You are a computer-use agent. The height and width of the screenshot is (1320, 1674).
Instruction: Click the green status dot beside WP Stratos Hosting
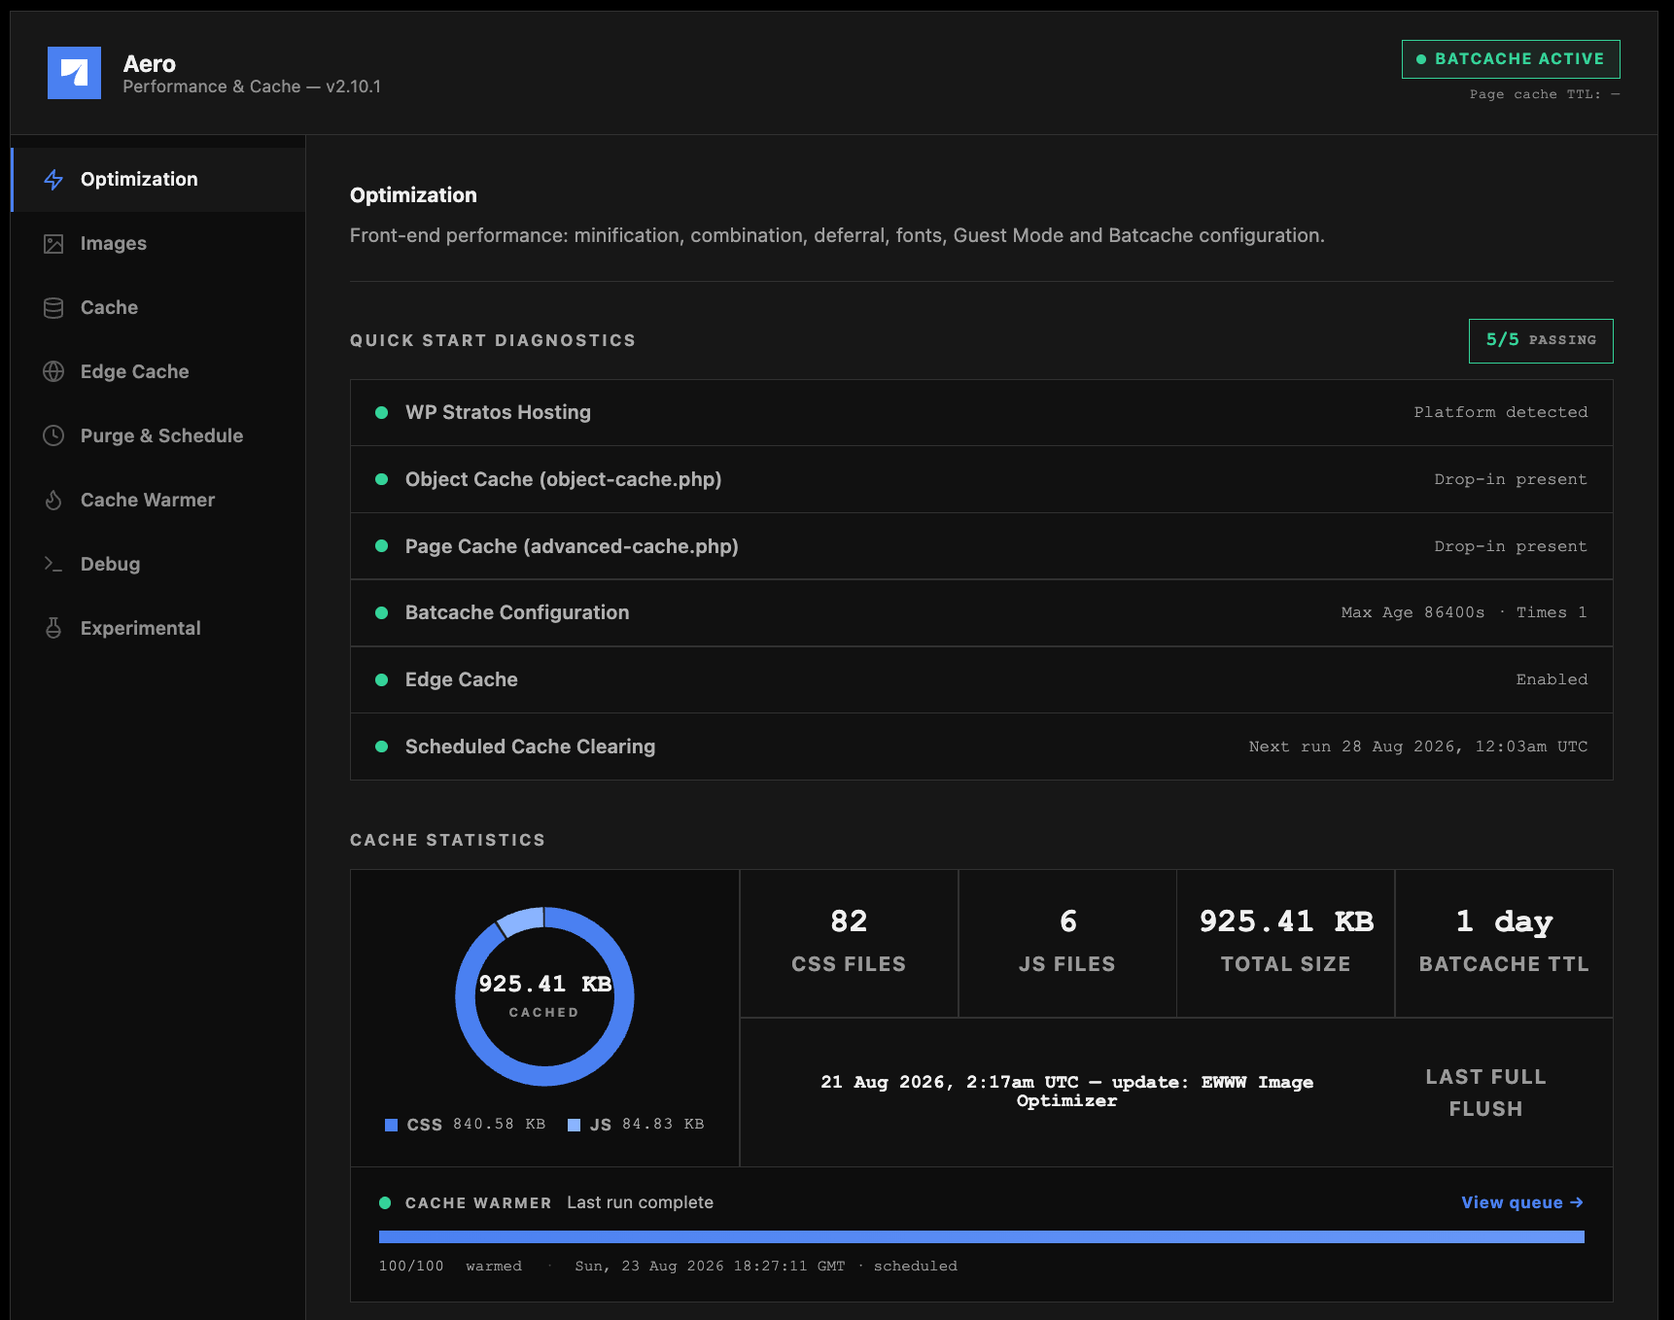382,413
